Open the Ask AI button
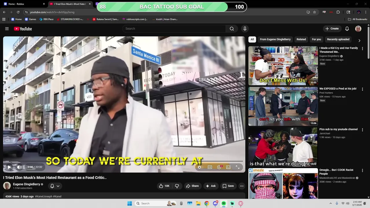 pyautogui.click(x=210, y=186)
